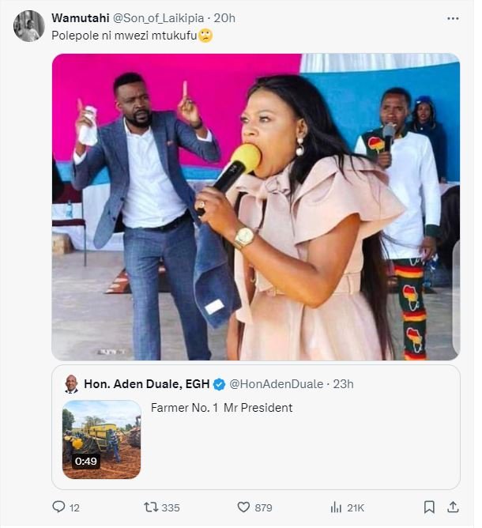Image resolution: width=482 pixels, height=528 pixels.
Task: Share the tweet via share icon
Action: 453,507
